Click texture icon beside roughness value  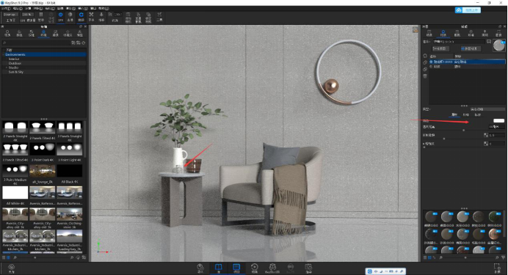[486, 143]
